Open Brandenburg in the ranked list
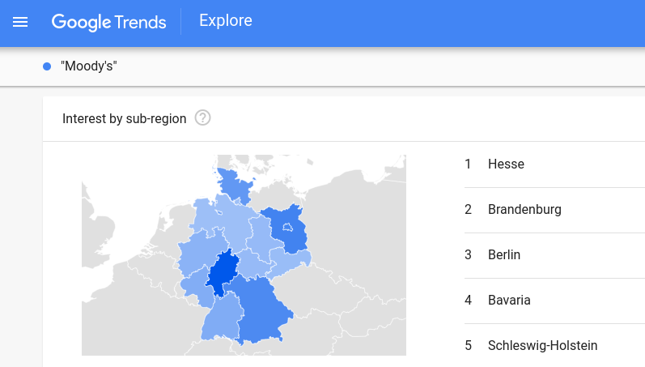The height and width of the screenshot is (367, 645). (524, 210)
